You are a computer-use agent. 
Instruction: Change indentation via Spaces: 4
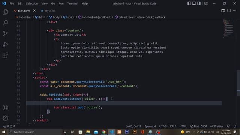[x=150, y=126]
